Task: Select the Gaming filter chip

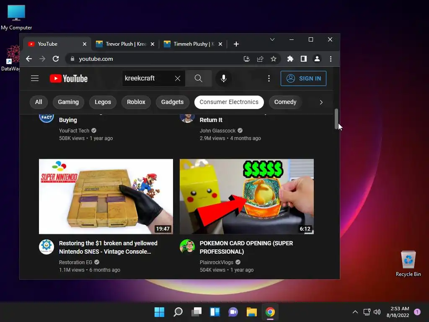Action: 68,102
